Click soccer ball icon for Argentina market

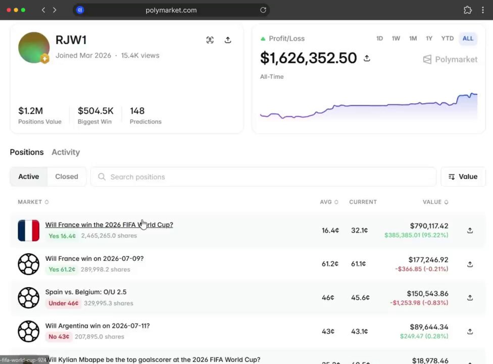click(29, 331)
